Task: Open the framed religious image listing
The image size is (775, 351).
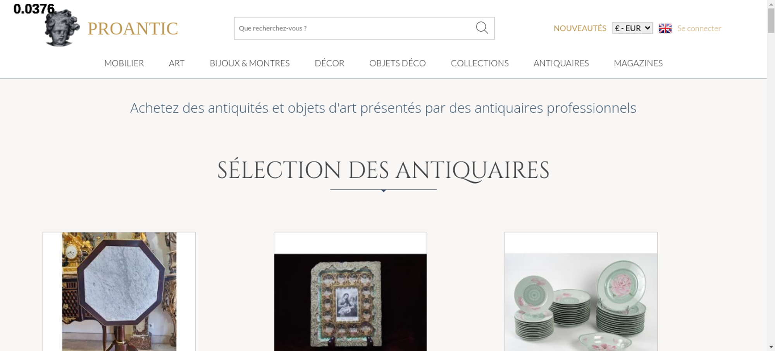Action: (x=350, y=291)
